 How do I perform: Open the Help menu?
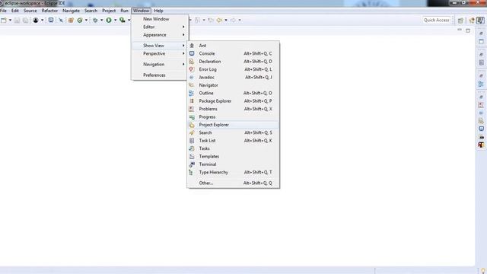point(158,11)
